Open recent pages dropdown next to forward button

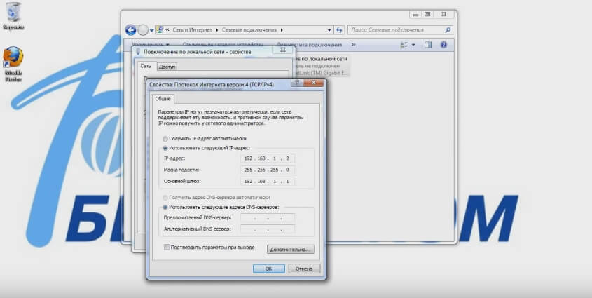point(152,30)
